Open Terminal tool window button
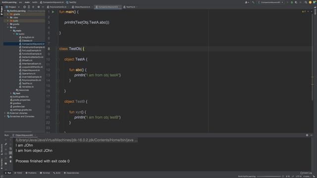This screenshot has width=317, height=178. point(45,173)
